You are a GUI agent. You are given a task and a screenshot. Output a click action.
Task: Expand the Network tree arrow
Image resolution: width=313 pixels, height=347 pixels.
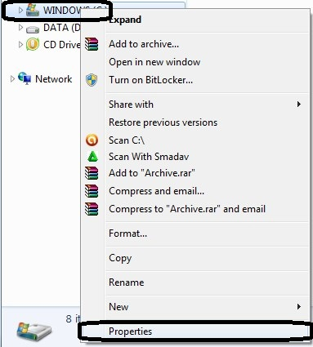[12, 79]
